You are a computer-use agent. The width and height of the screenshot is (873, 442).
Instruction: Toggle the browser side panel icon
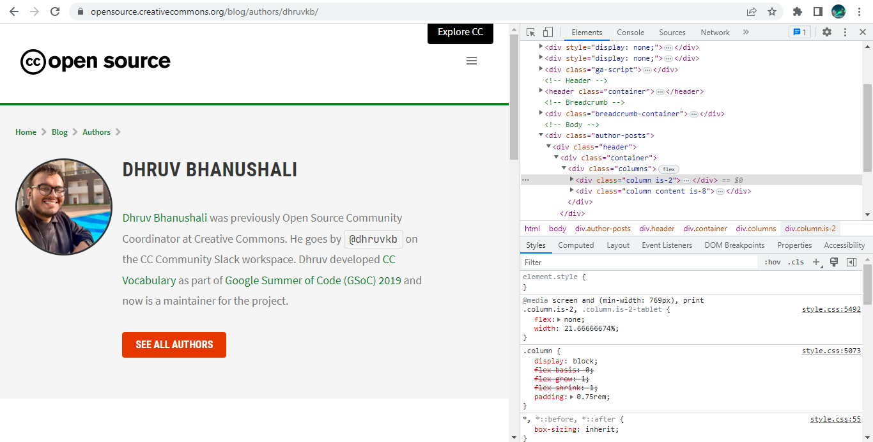(817, 11)
